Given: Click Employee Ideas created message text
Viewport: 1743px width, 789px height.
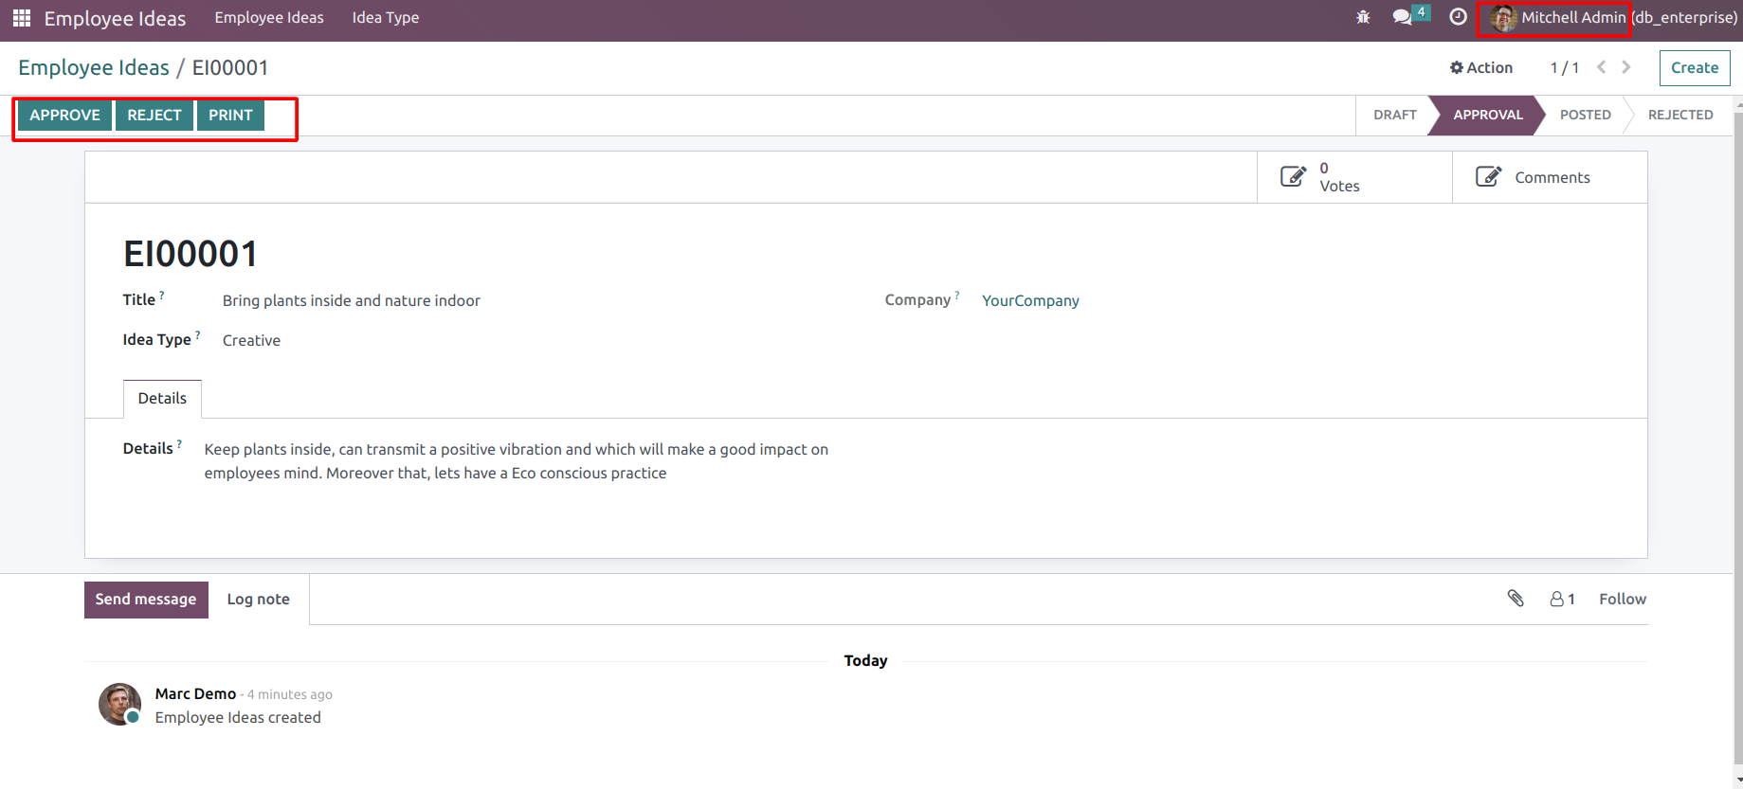Looking at the screenshot, I should pos(238,717).
